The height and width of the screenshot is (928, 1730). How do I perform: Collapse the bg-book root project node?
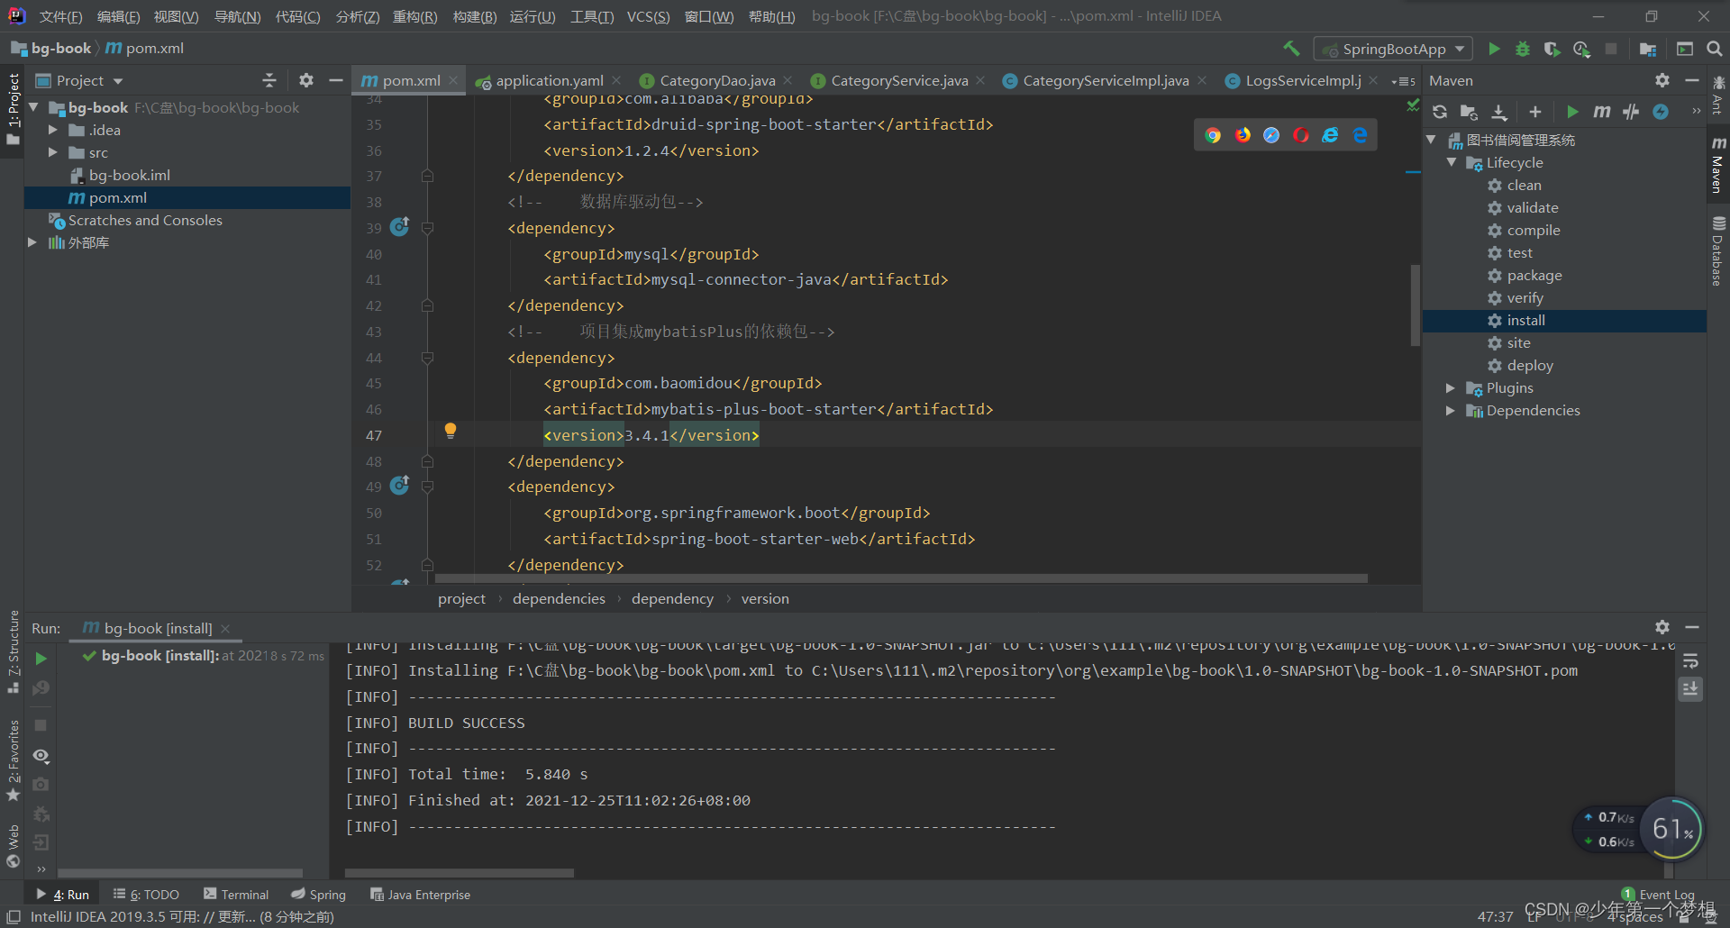tap(33, 107)
